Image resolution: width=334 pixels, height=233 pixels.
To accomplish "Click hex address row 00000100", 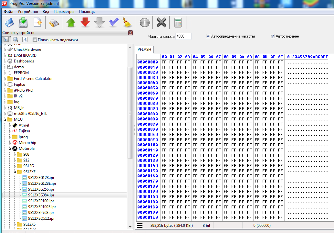I will click(147, 145).
